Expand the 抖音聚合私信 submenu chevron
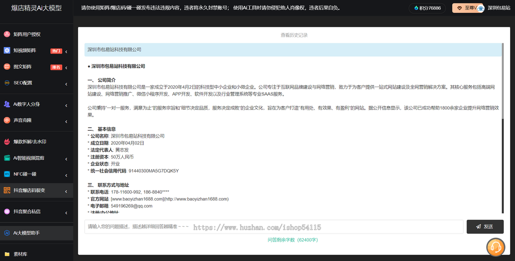The width and height of the screenshot is (515, 261). [x=67, y=212]
